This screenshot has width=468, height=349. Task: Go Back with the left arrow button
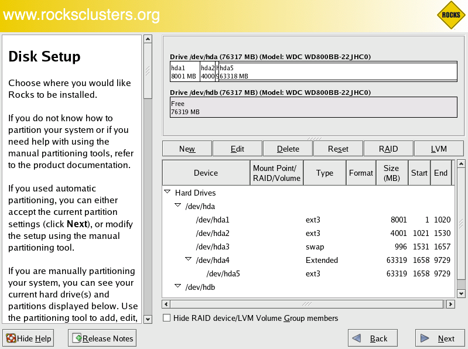click(372, 338)
